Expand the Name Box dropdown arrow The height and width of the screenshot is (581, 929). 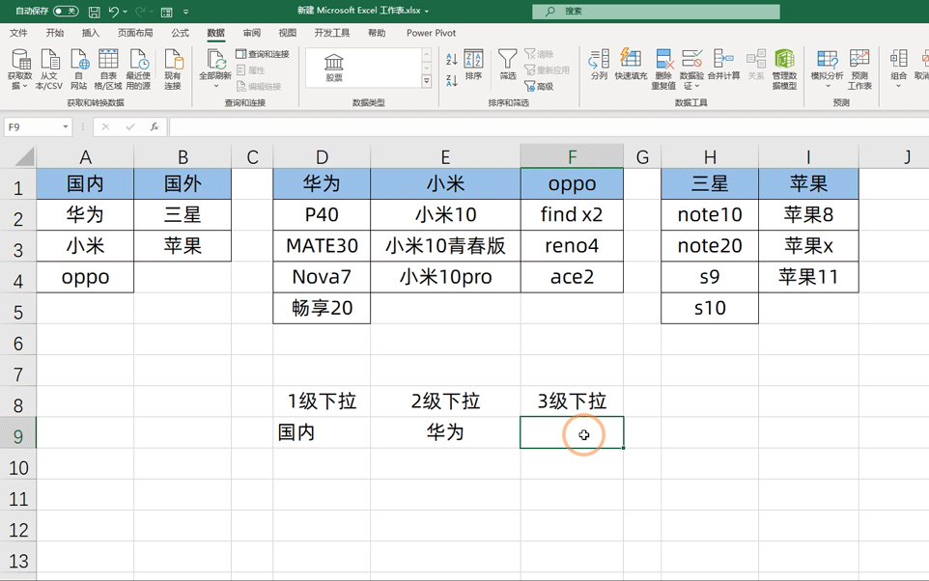coord(65,126)
